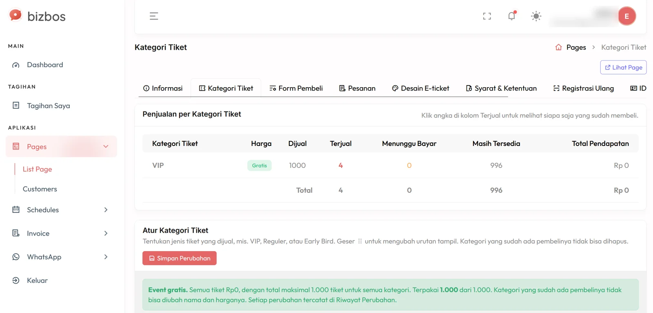
Task: Click the VIP Terjual count 4
Action: tap(340, 165)
